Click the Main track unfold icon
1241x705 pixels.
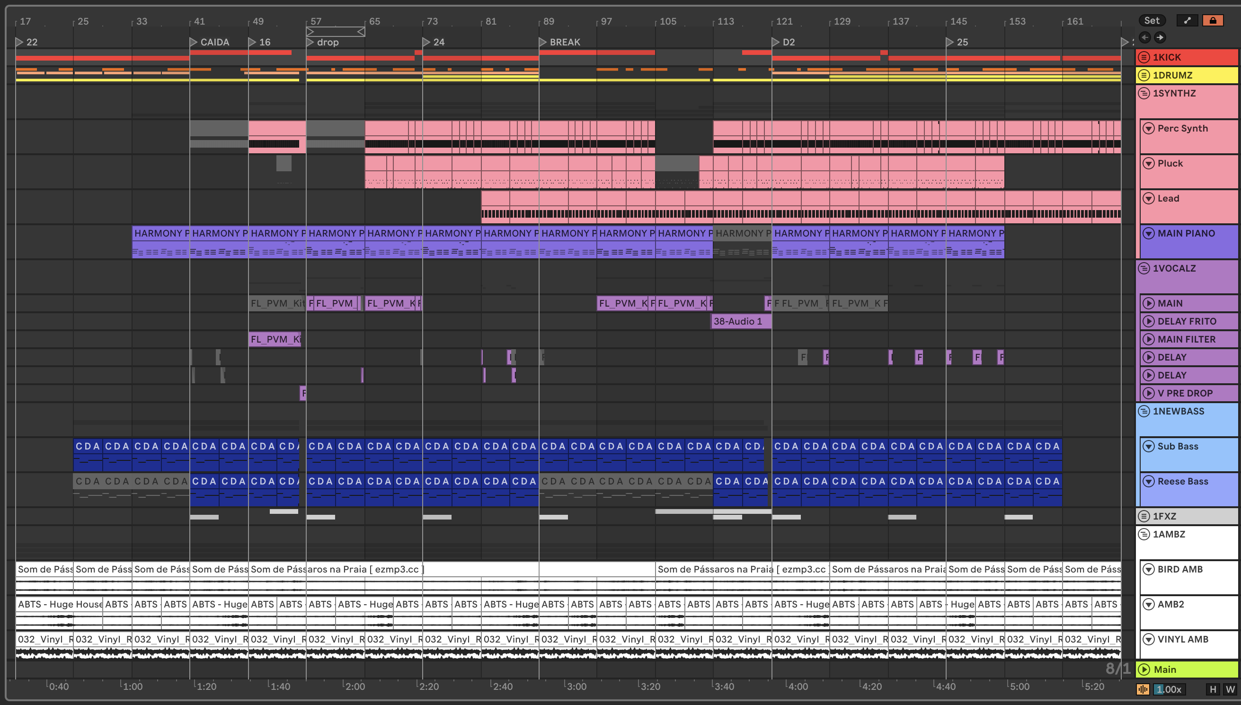pos(1144,670)
